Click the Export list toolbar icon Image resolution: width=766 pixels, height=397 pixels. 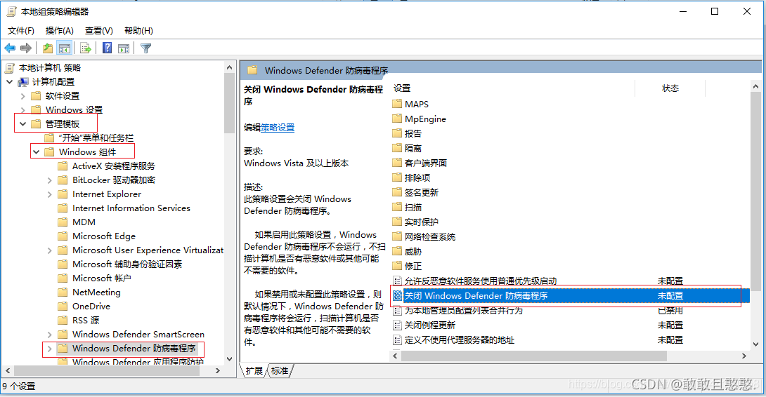(x=86, y=48)
